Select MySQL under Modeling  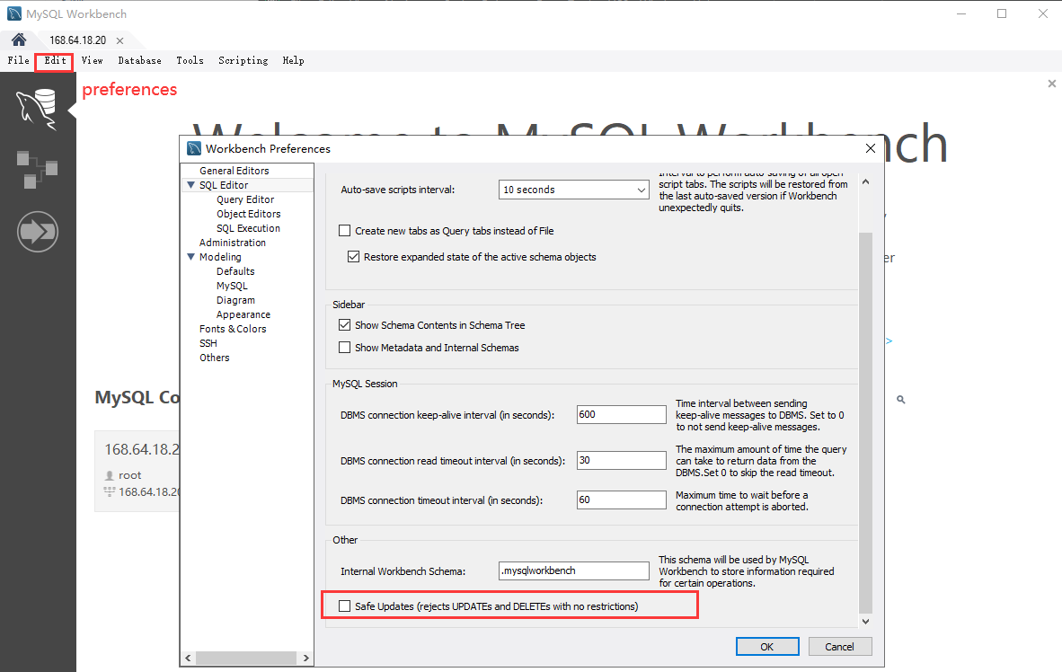pyautogui.click(x=233, y=286)
